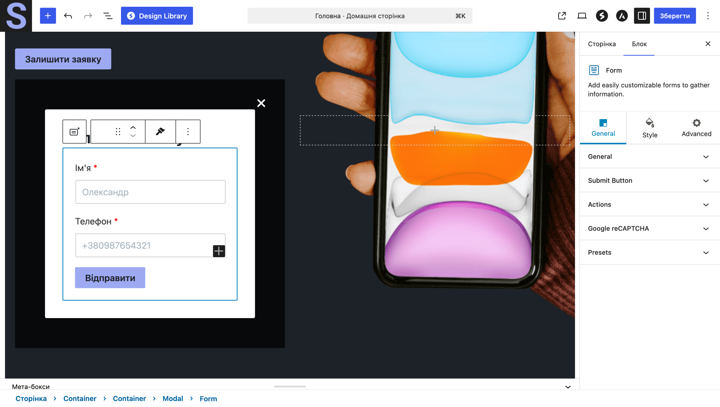Open the Design Library
The image size is (720, 407).
[157, 16]
